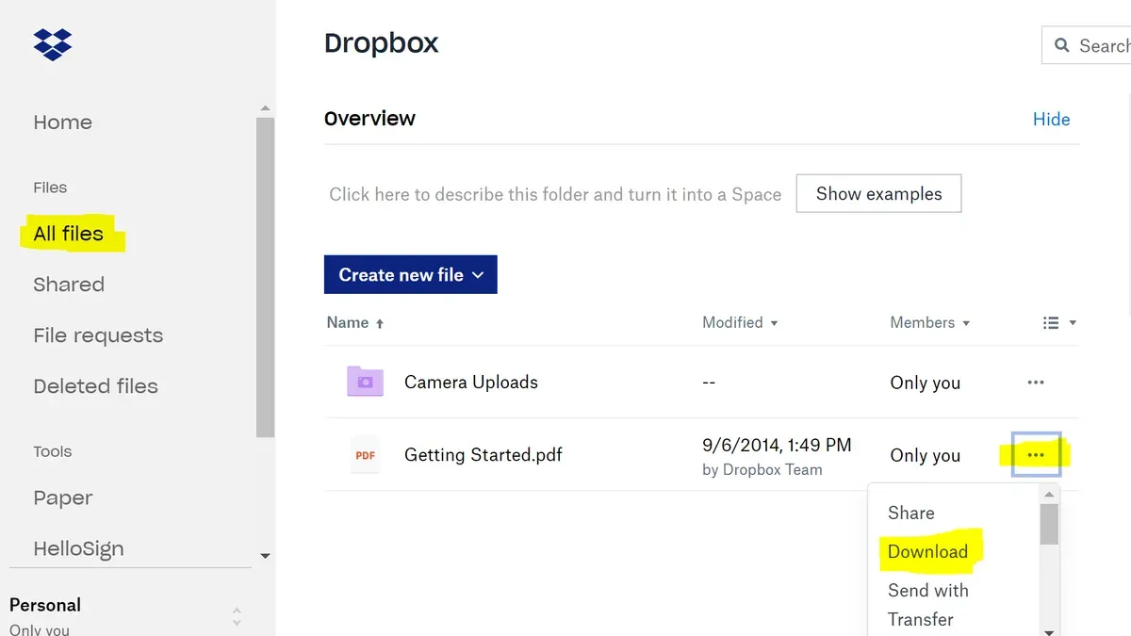Viewport: 1131px width, 636px height.
Task: Click the Dropbox page heading
Action: click(x=382, y=43)
